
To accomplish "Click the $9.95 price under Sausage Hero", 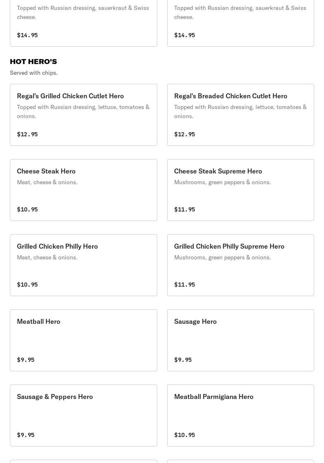I will click(183, 360).
